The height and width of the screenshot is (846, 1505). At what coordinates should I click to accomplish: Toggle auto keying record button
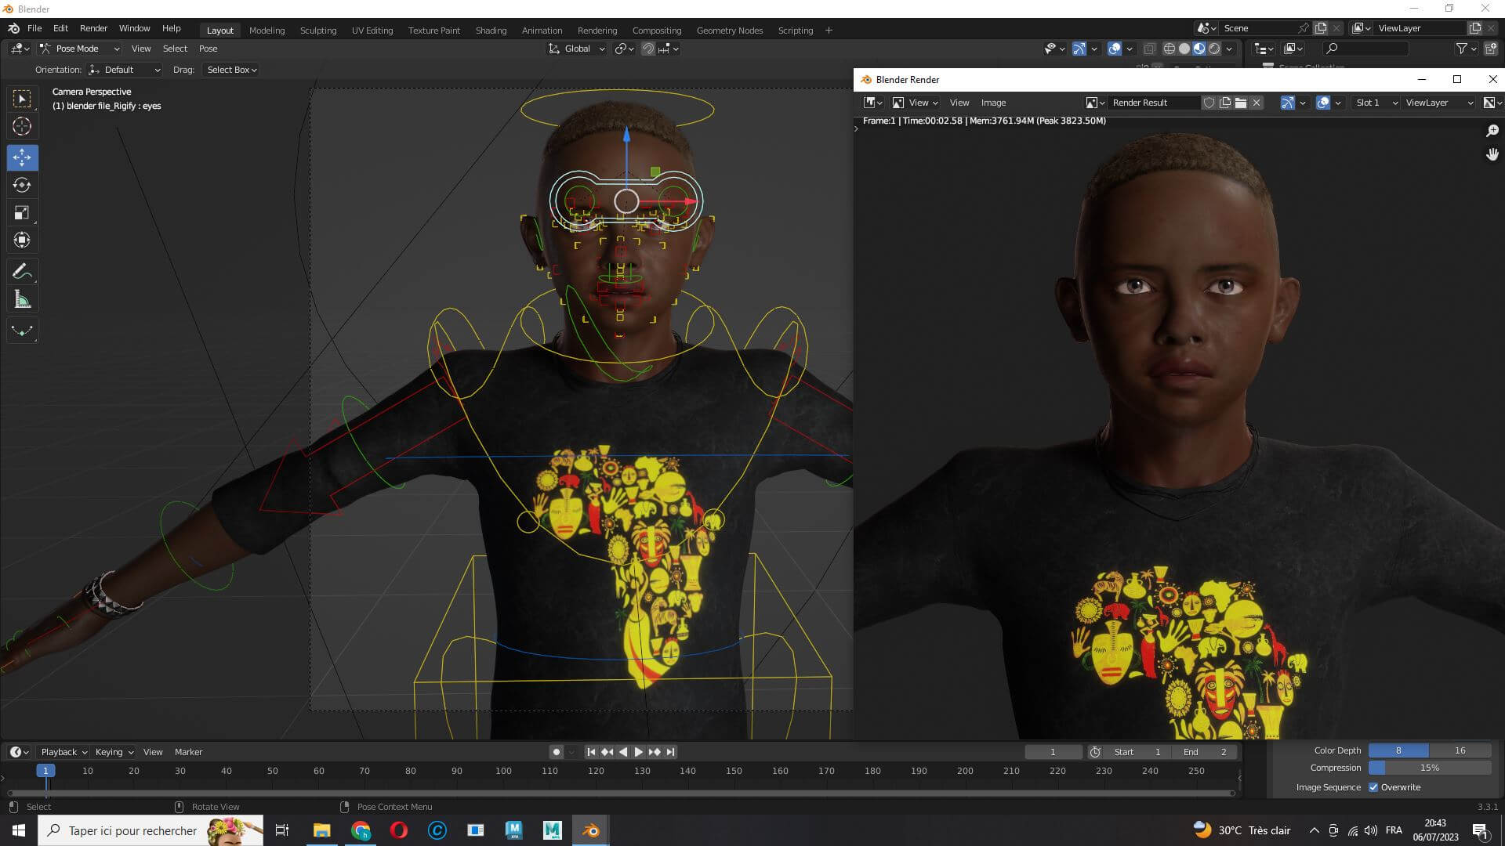(x=557, y=752)
